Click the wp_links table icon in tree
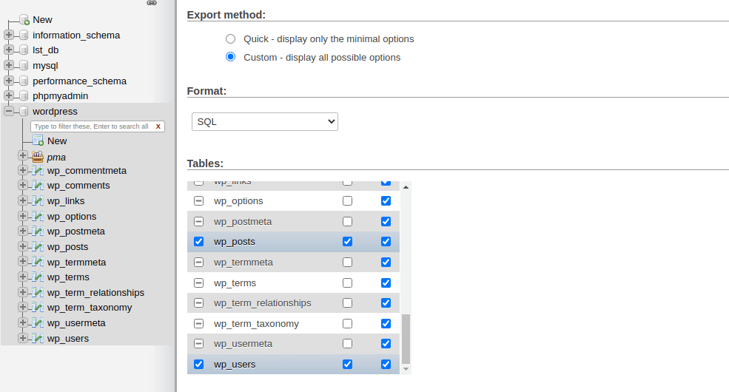729x392 pixels. [38, 200]
